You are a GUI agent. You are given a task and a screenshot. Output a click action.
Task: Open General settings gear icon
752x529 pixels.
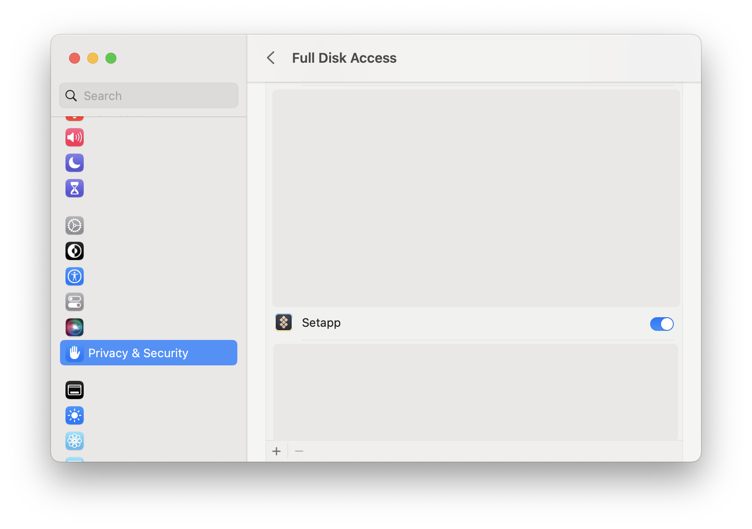pos(75,225)
